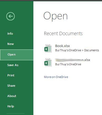This screenshot has width=102, height=115.
Task: Click the back arrow circle icon
Action: tap(11, 16)
